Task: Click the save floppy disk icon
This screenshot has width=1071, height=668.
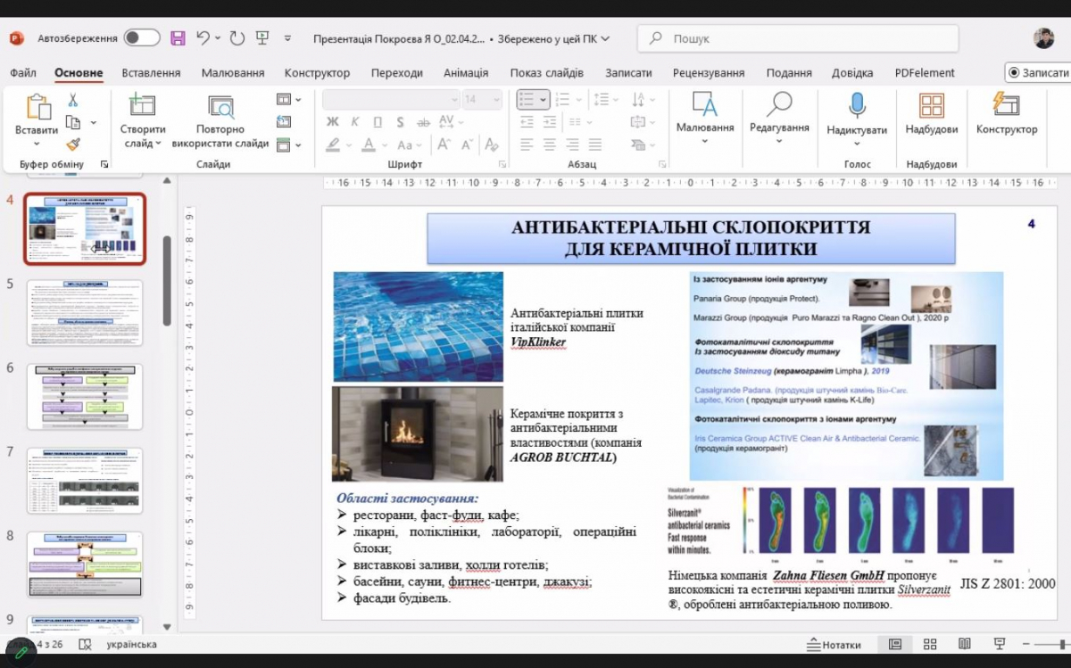Action: pos(178,38)
